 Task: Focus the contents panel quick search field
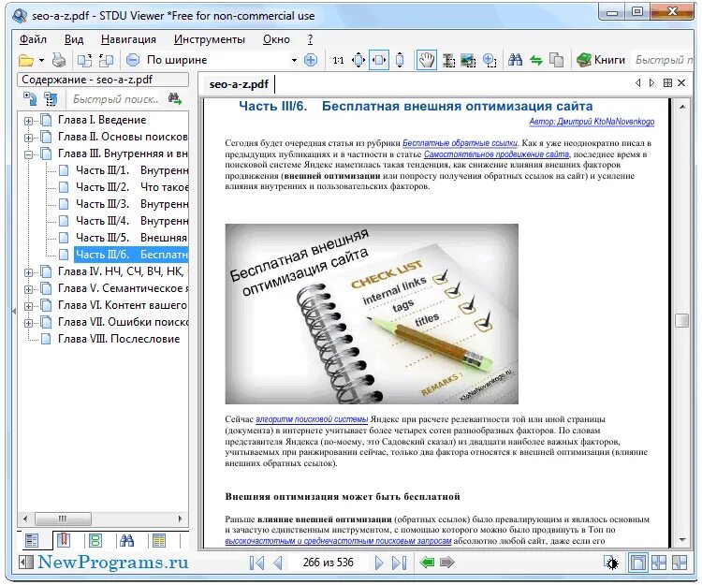[x=115, y=99]
